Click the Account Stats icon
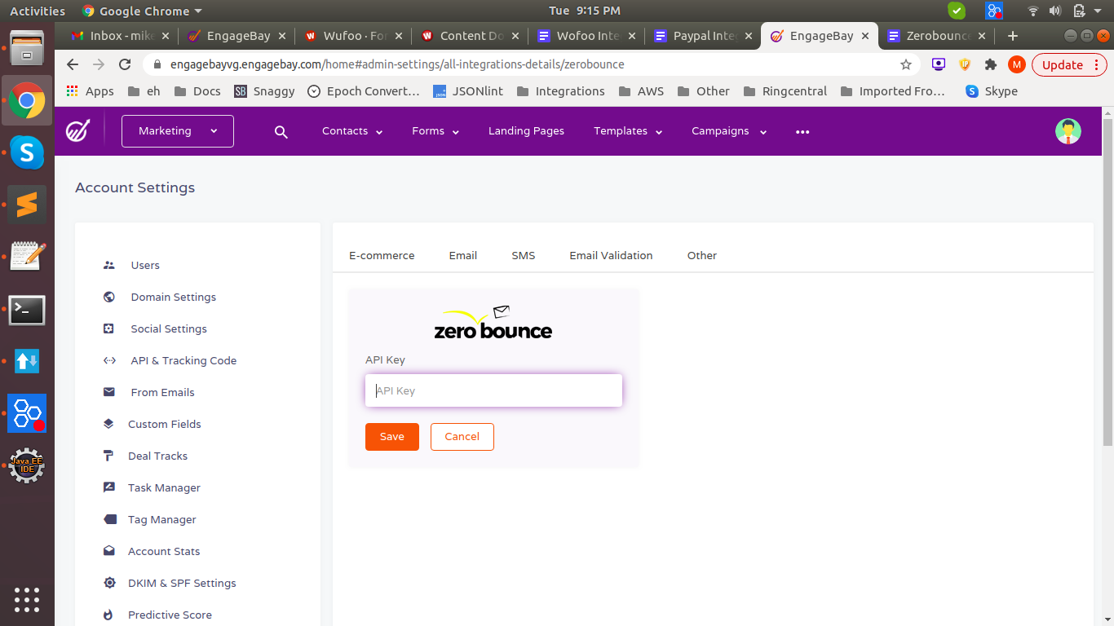Screen dimensions: 1114x626 [108, 551]
